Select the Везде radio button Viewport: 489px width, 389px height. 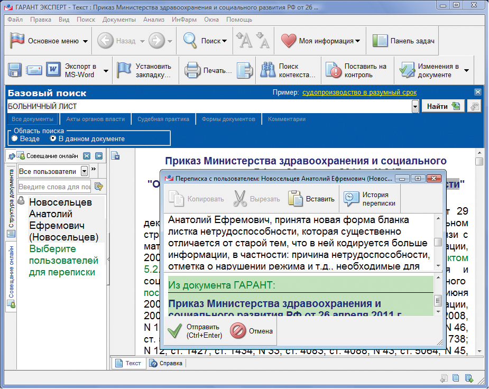click(15, 139)
